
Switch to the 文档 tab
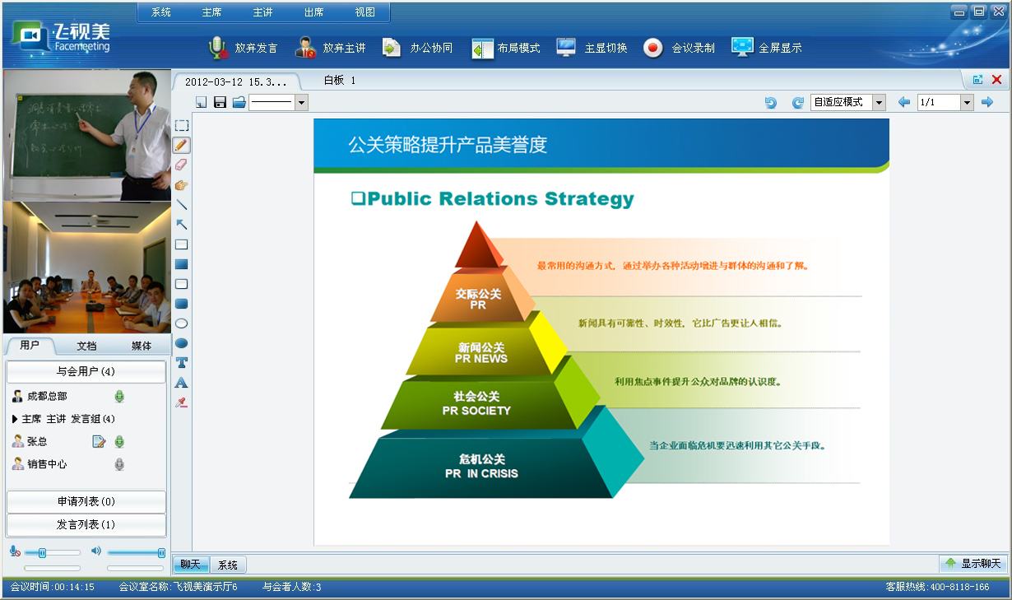click(86, 346)
